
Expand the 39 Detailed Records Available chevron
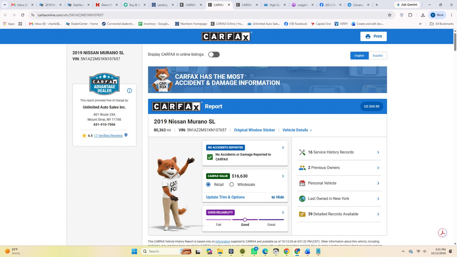point(378,214)
